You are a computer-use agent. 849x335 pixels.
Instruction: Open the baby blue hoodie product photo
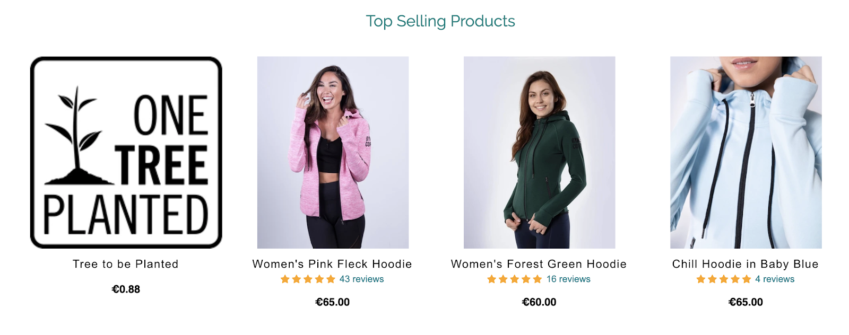click(746, 152)
